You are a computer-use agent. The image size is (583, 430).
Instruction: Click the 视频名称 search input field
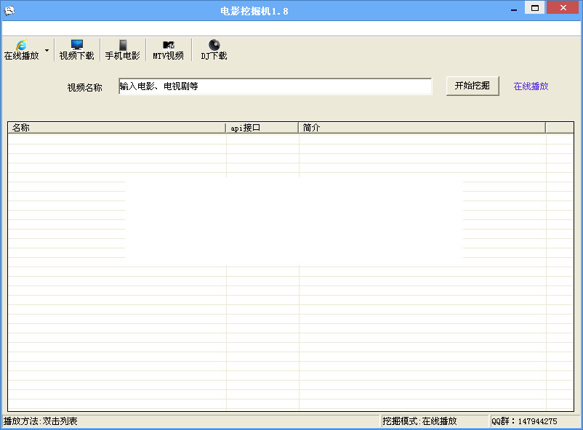276,86
